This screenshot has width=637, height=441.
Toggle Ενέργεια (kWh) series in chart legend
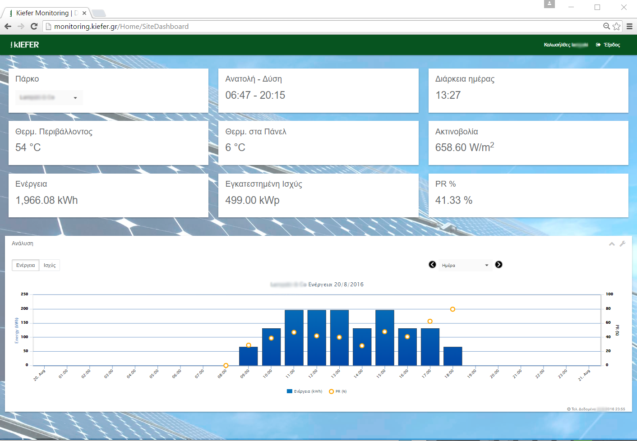point(305,391)
